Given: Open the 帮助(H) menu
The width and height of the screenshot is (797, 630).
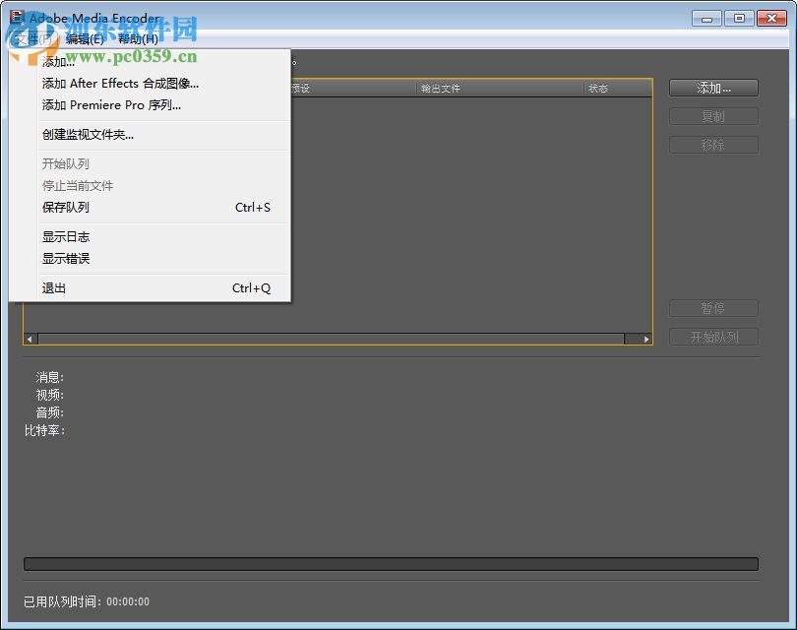Looking at the screenshot, I should (x=138, y=40).
